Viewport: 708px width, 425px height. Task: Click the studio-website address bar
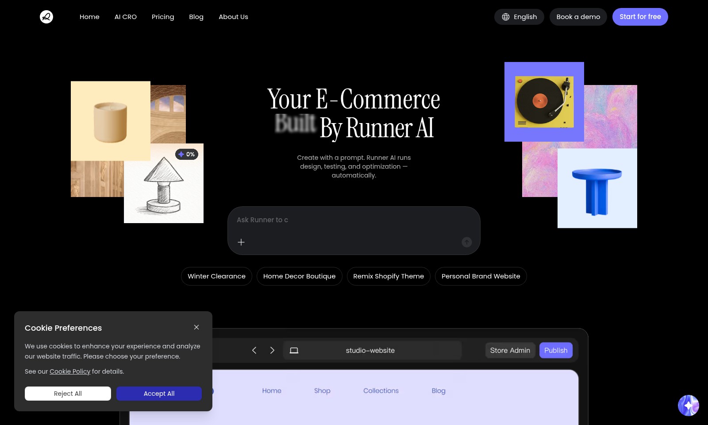[x=372, y=350]
